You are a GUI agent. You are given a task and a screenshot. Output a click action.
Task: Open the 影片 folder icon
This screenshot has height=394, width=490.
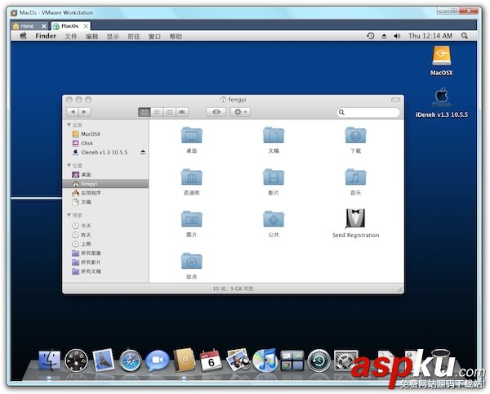click(x=274, y=177)
